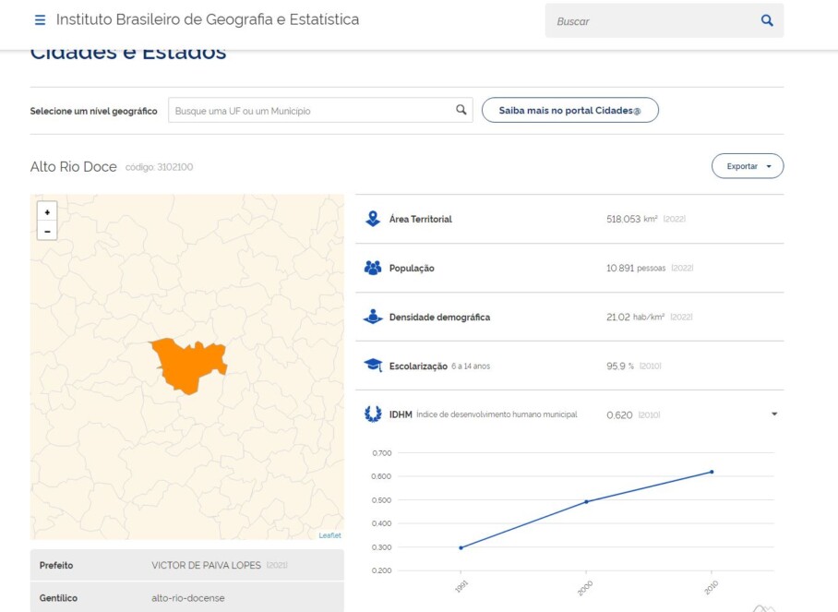Click the 1991 data point on IDHM chart

tap(461, 547)
